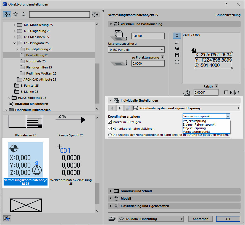Select the unmirrored empty square option
Image resolution: width=245 pixels, height=225 pixels.
coord(226,92)
